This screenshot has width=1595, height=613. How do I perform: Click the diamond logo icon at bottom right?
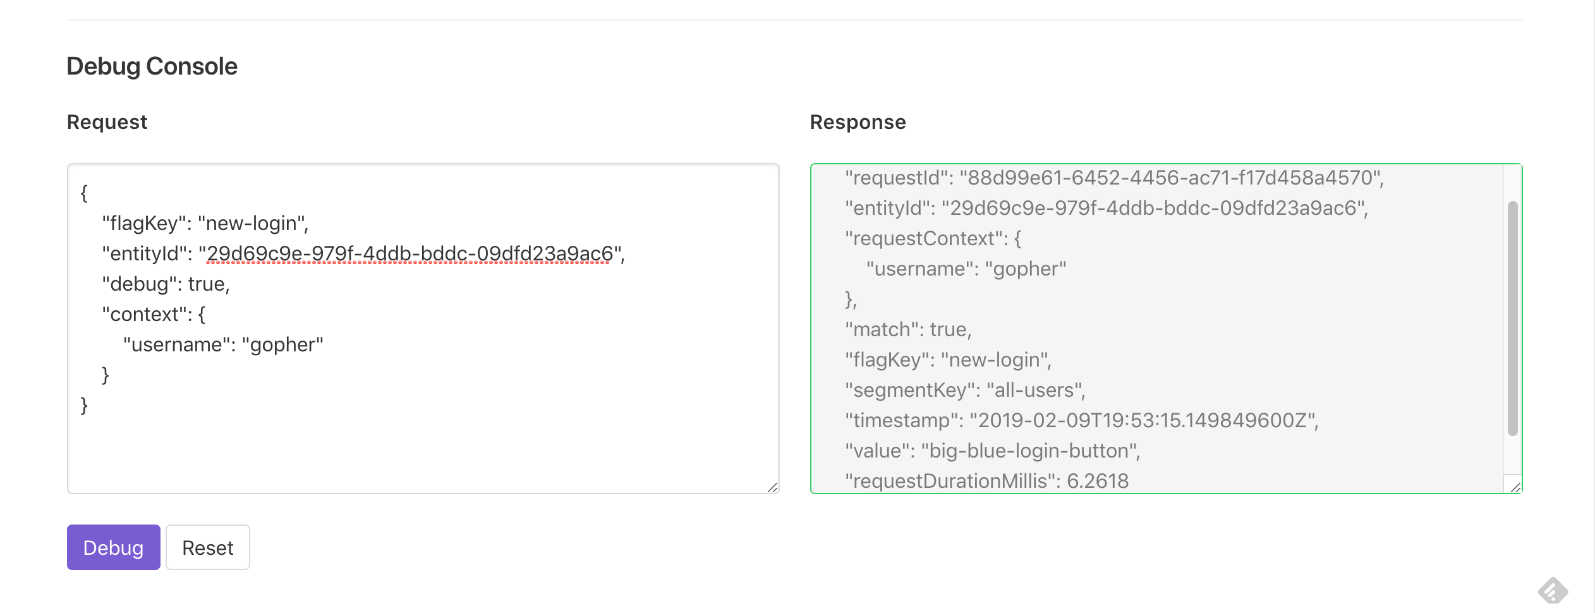click(x=1553, y=592)
